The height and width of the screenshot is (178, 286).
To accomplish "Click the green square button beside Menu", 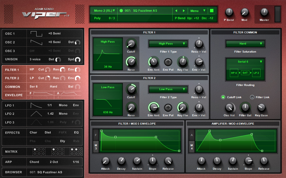I will pyautogui.click(x=212, y=11).
